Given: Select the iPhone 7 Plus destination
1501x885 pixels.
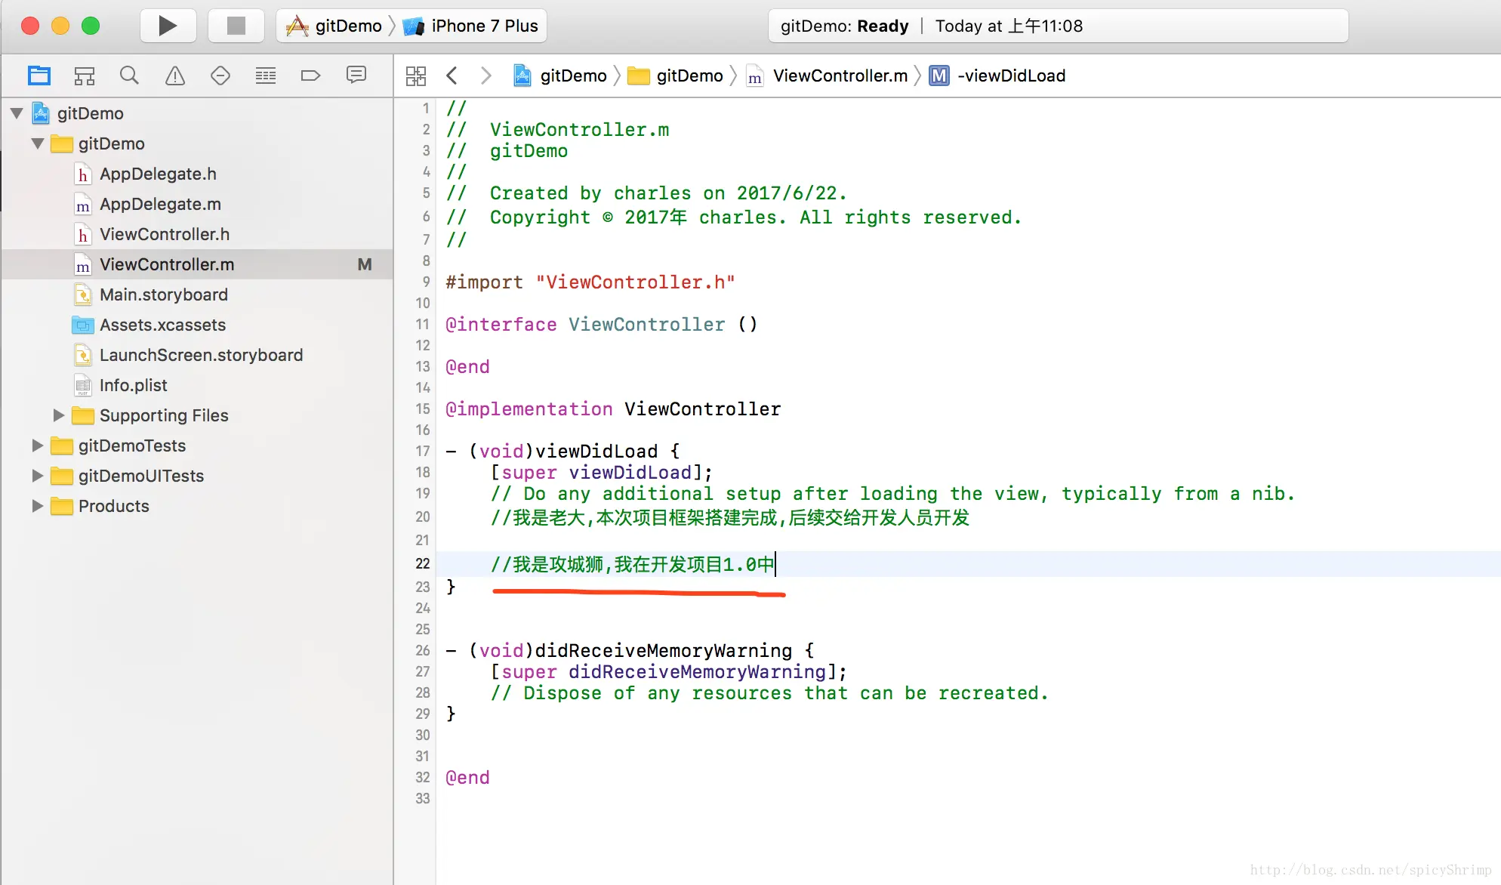Looking at the screenshot, I should click(x=483, y=26).
